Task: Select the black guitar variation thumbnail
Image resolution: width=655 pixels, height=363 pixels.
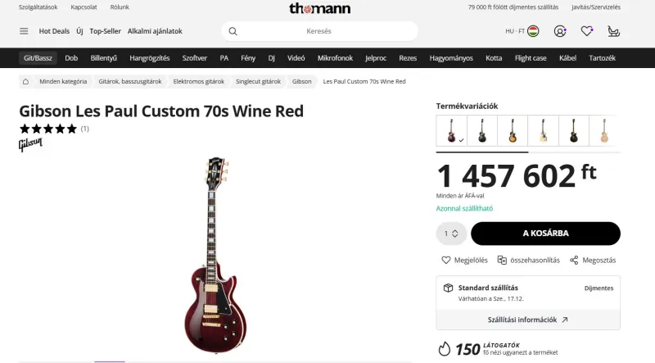Action: 481,130
